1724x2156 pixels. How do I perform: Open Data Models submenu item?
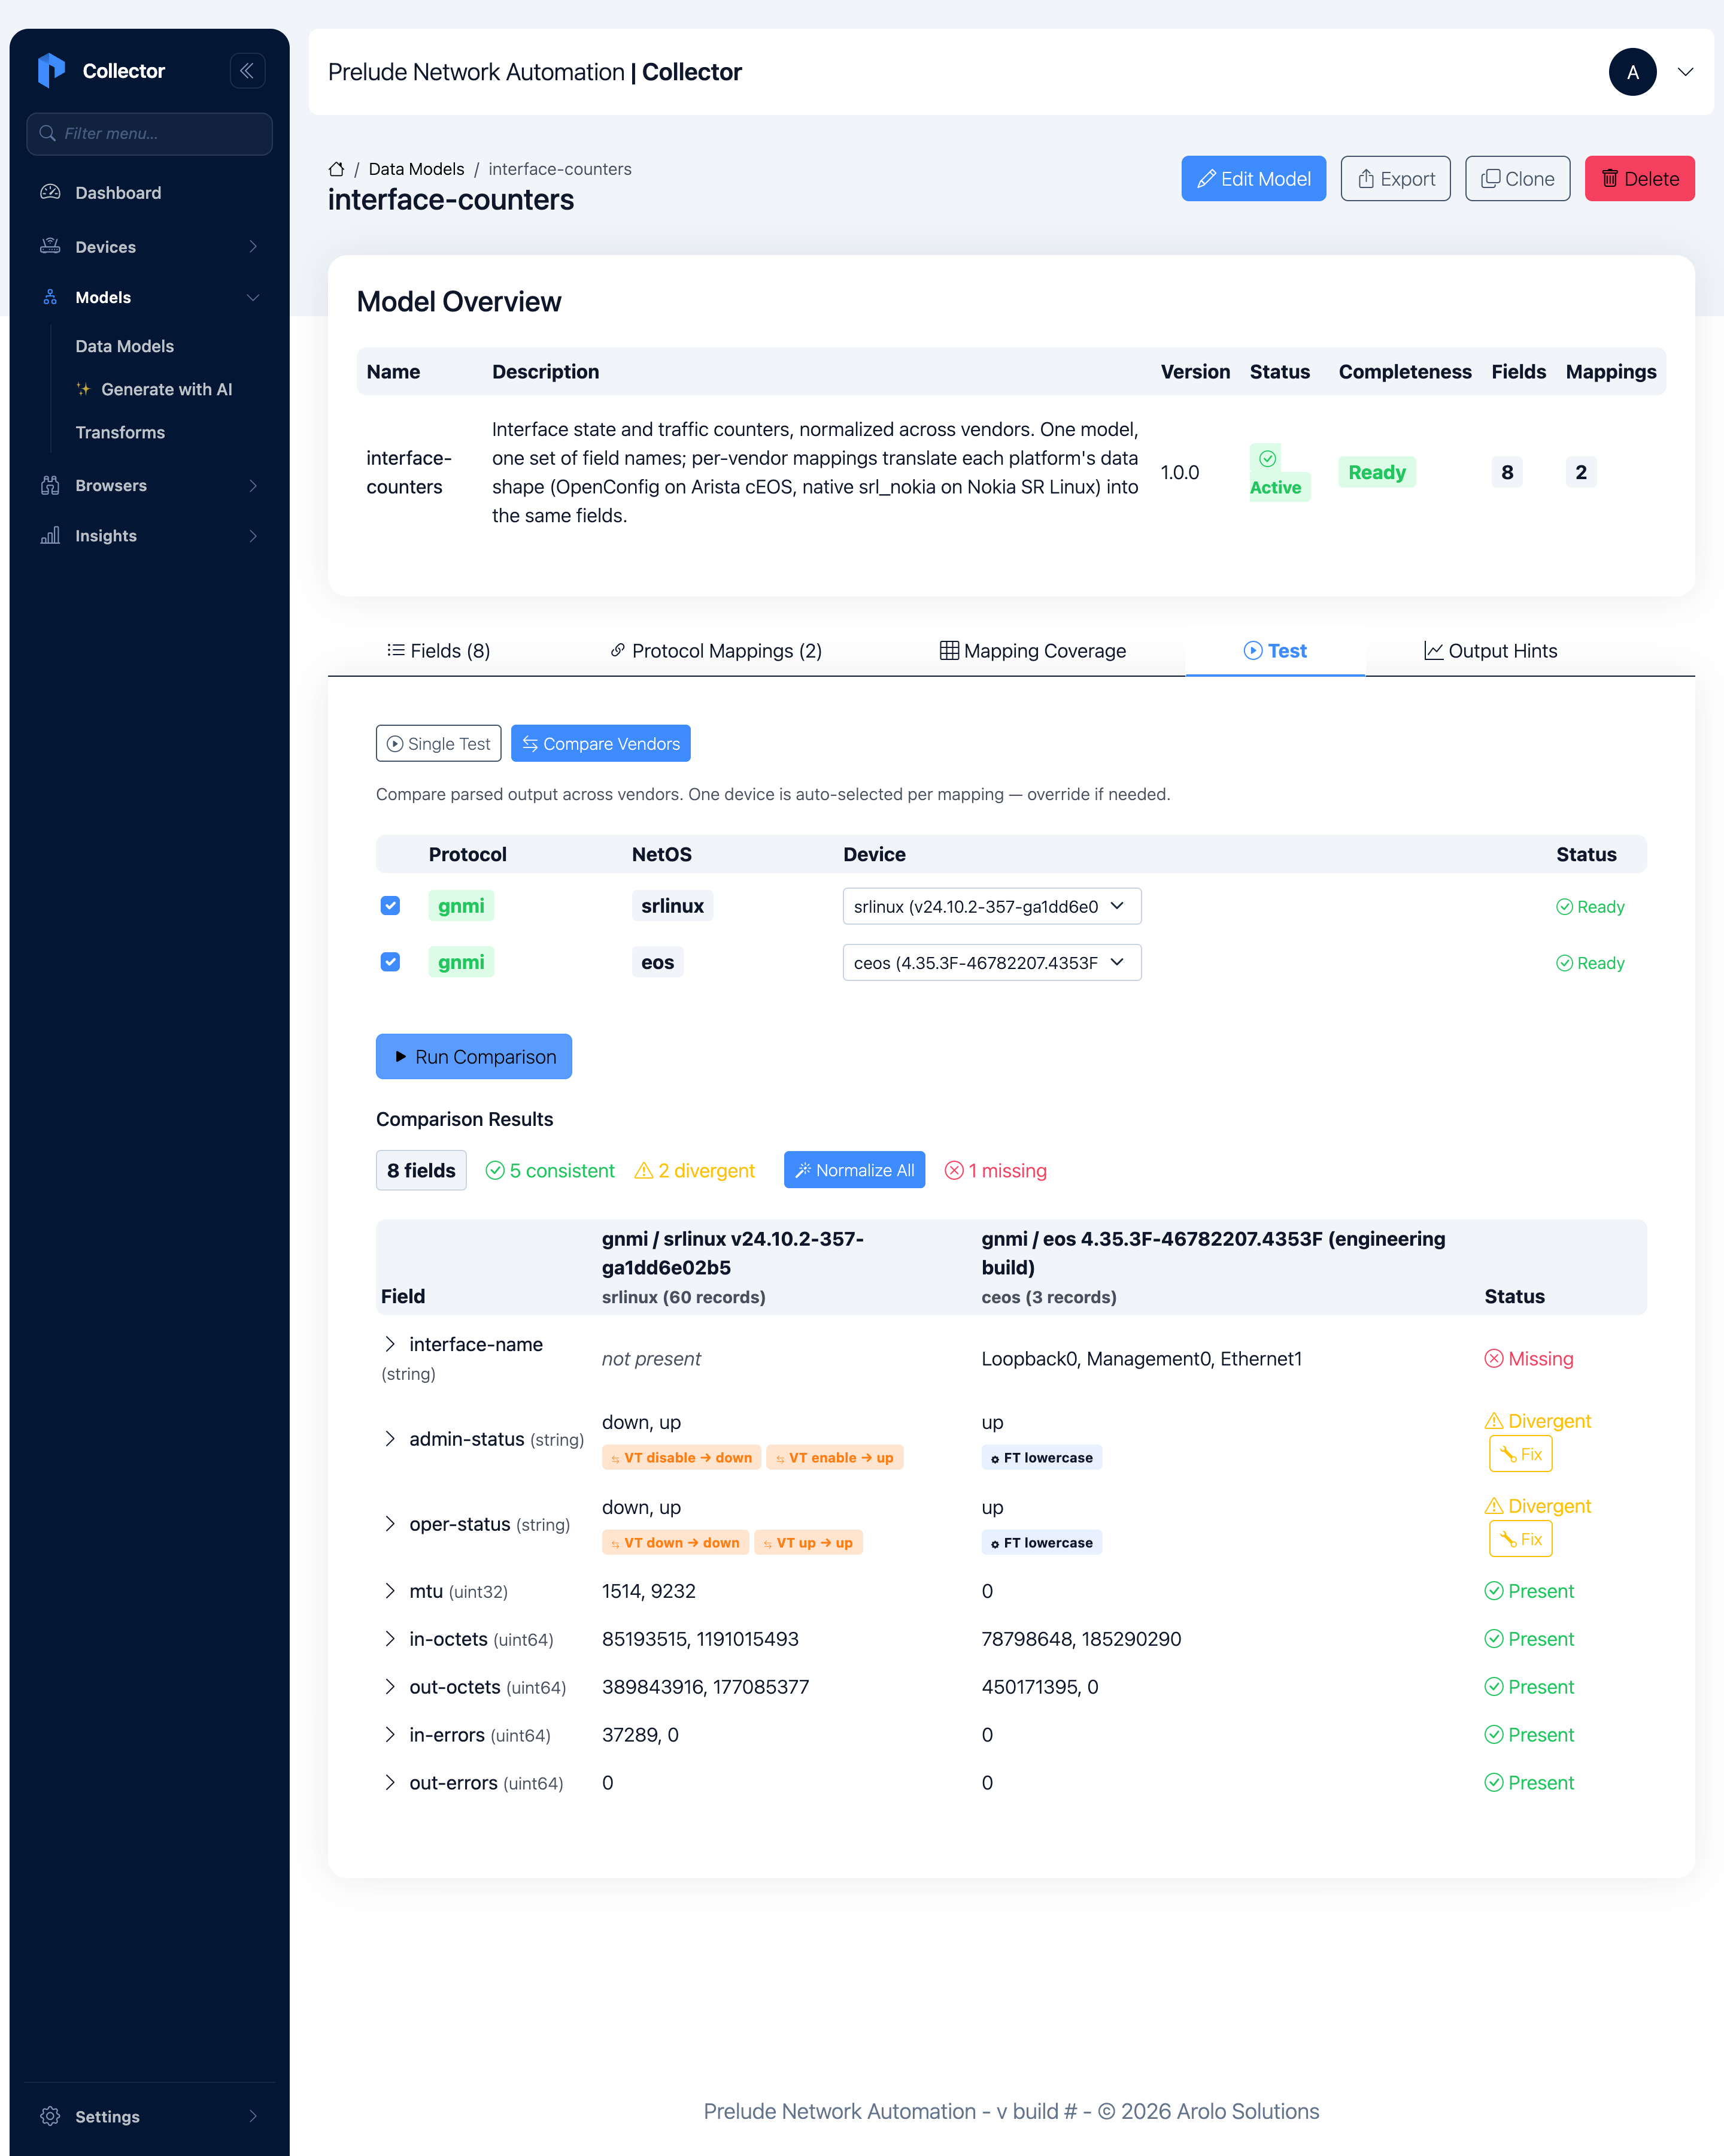click(x=125, y=346)
